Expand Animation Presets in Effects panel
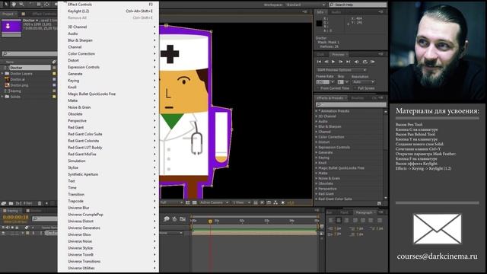This screenshot has width=487, height=274. [317, 111]
